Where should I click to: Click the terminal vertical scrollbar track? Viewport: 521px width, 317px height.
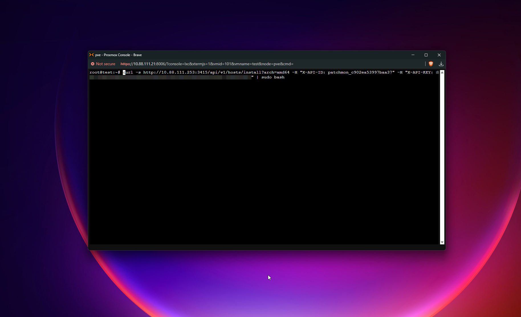[442, 157]
